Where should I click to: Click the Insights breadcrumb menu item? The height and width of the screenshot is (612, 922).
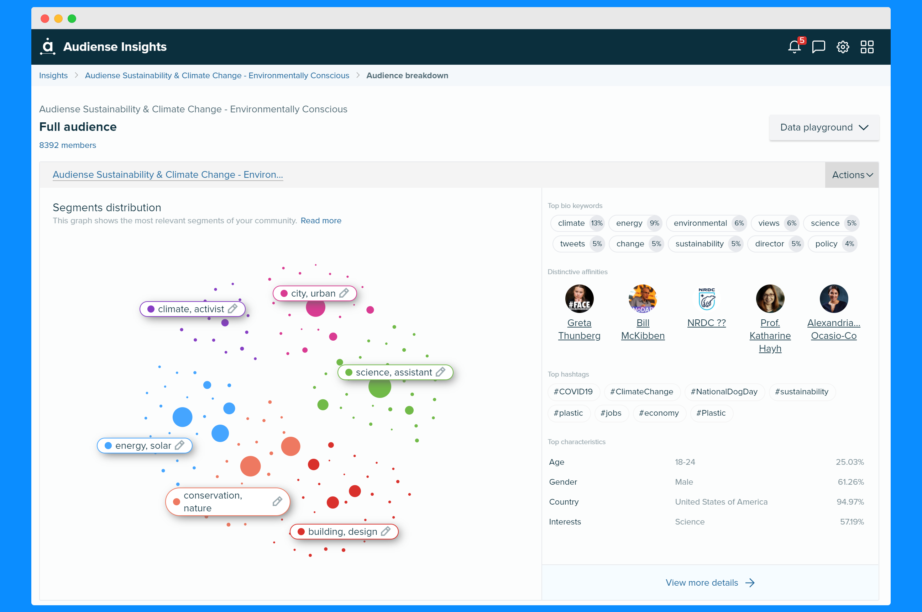(x=54, y=75)
